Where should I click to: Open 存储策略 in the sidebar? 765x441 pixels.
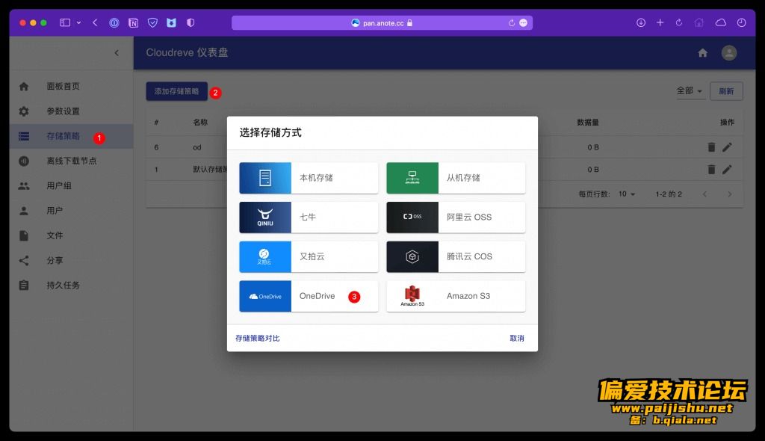71,136
